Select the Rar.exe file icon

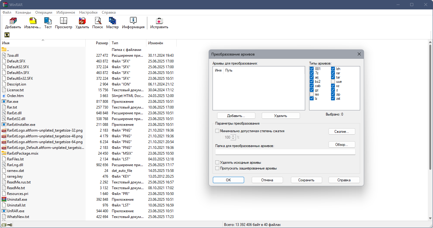[4, 101]
